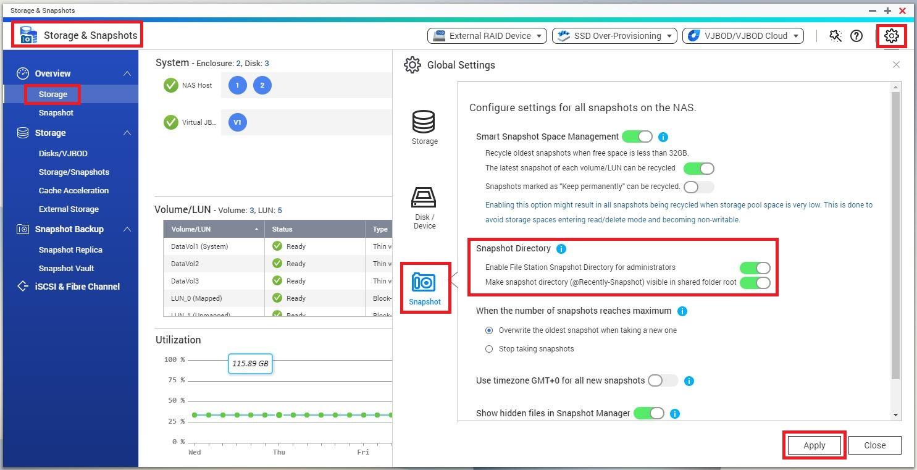Click info icon beside GMT+0 timezone option

click(689, 381)
